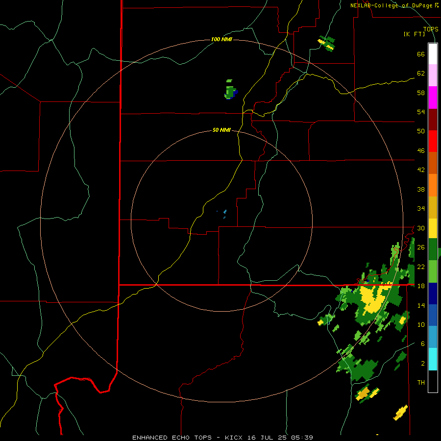
Task: Click the 30 legend value
Action: [421, 228]
